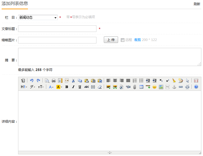The height and width of the screenshot is (156, 203).
Task: Insert anchor using the anchor icon
Action: [174, 87]
